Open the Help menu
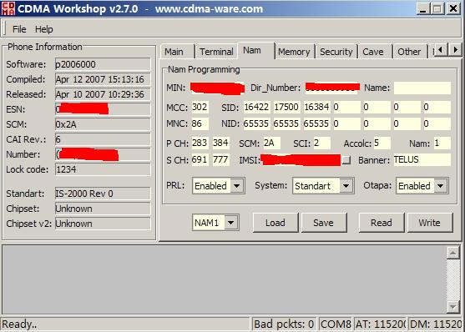 (x=44, y=29)
